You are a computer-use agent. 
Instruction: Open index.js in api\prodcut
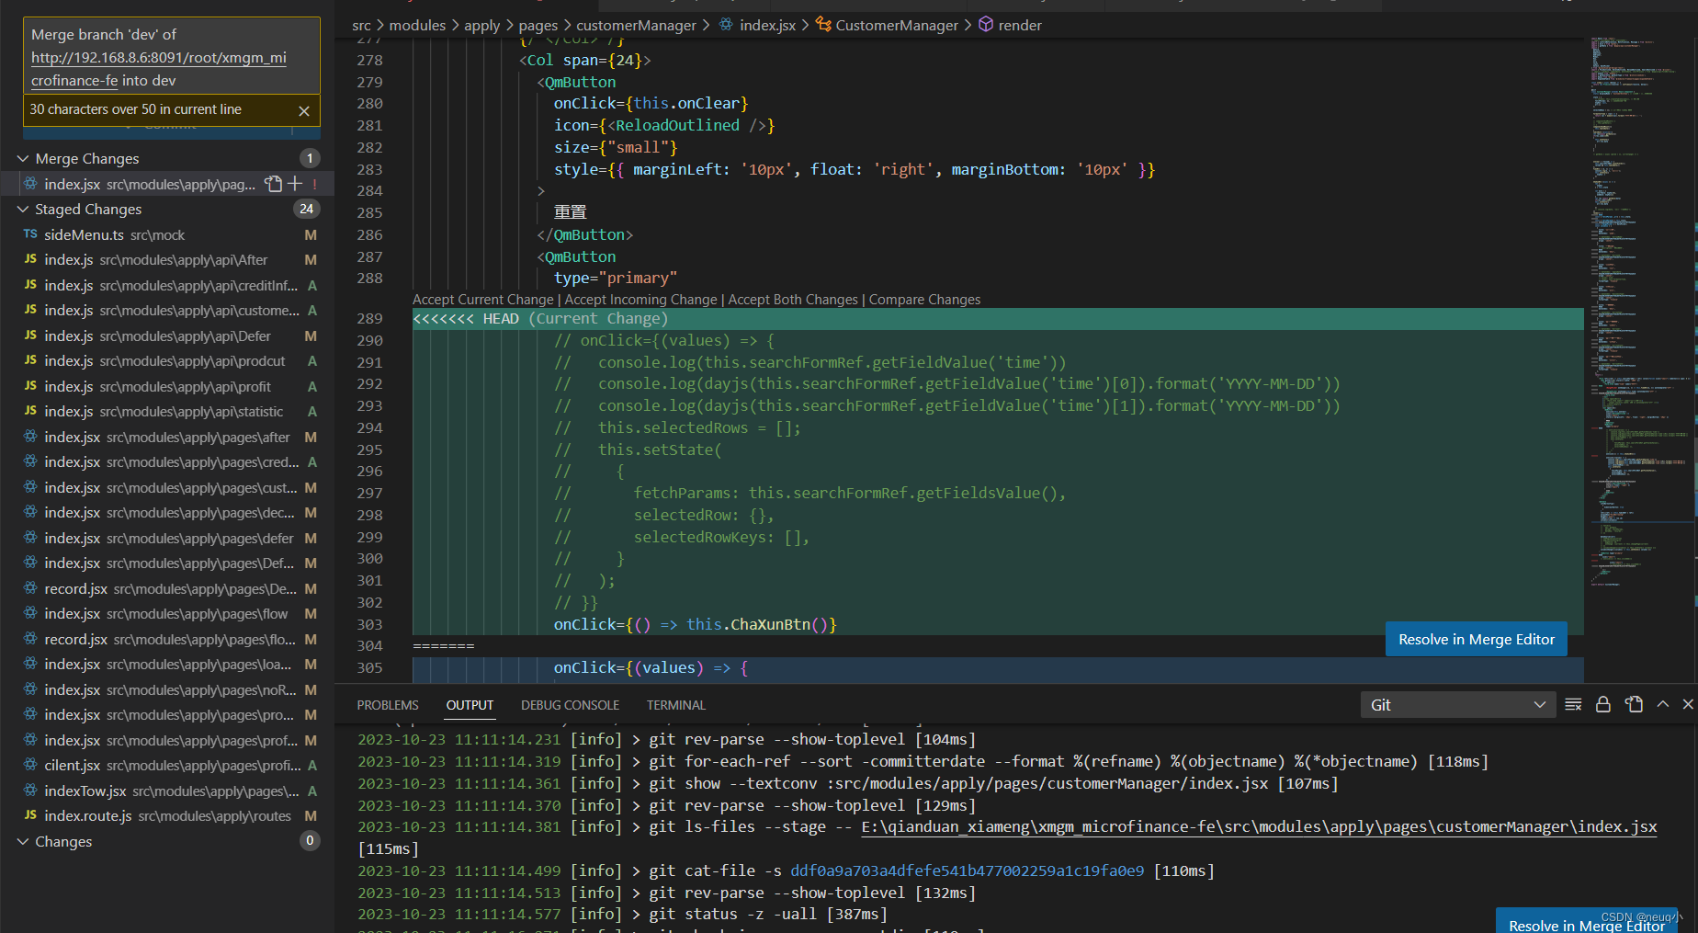point(167,360)
